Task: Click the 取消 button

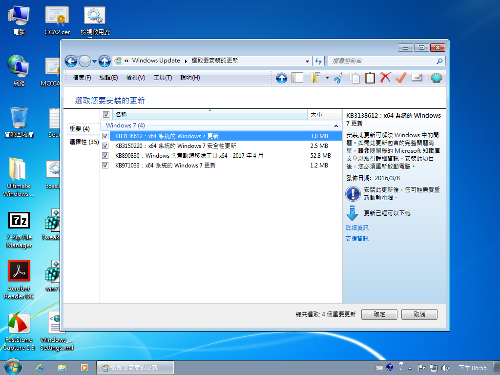Action: coord(419,314)
